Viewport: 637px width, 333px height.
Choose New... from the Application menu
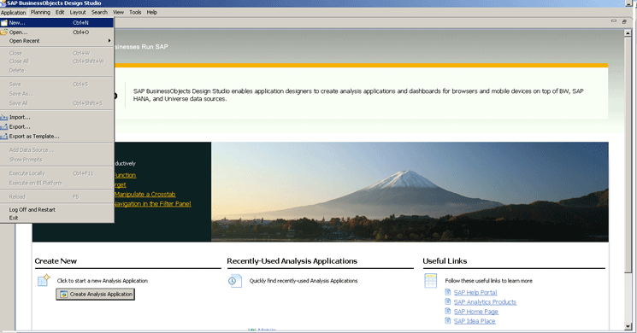coord(57,23)
